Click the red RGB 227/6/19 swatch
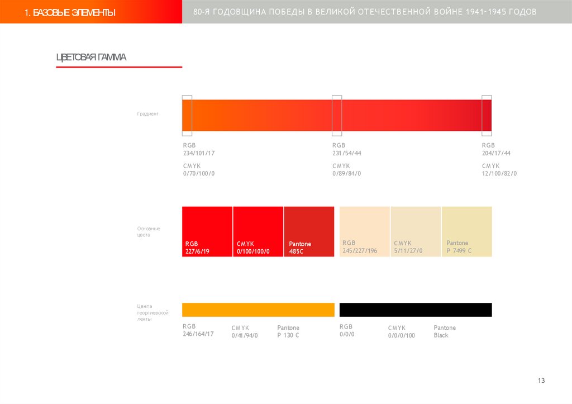The height and width of the screenshot is (404, 572). pyautogui.click(x=207, y=231)
